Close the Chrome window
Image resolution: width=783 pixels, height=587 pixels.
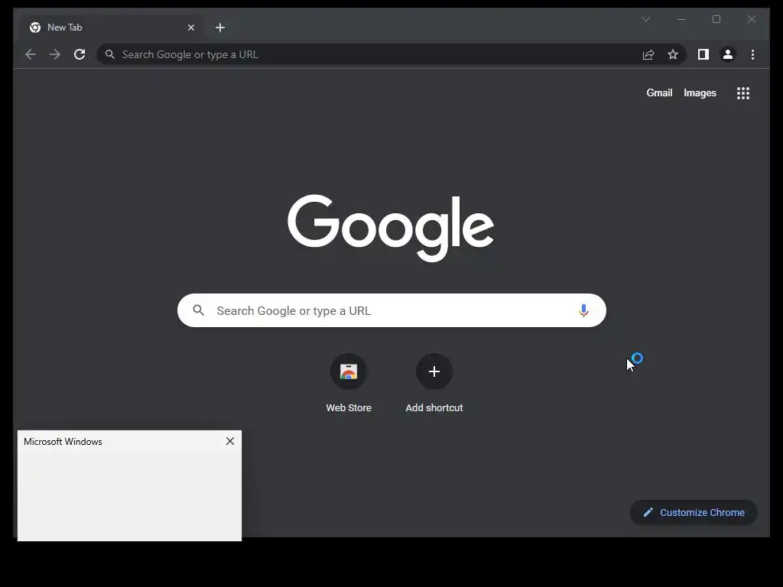[751, 19]
